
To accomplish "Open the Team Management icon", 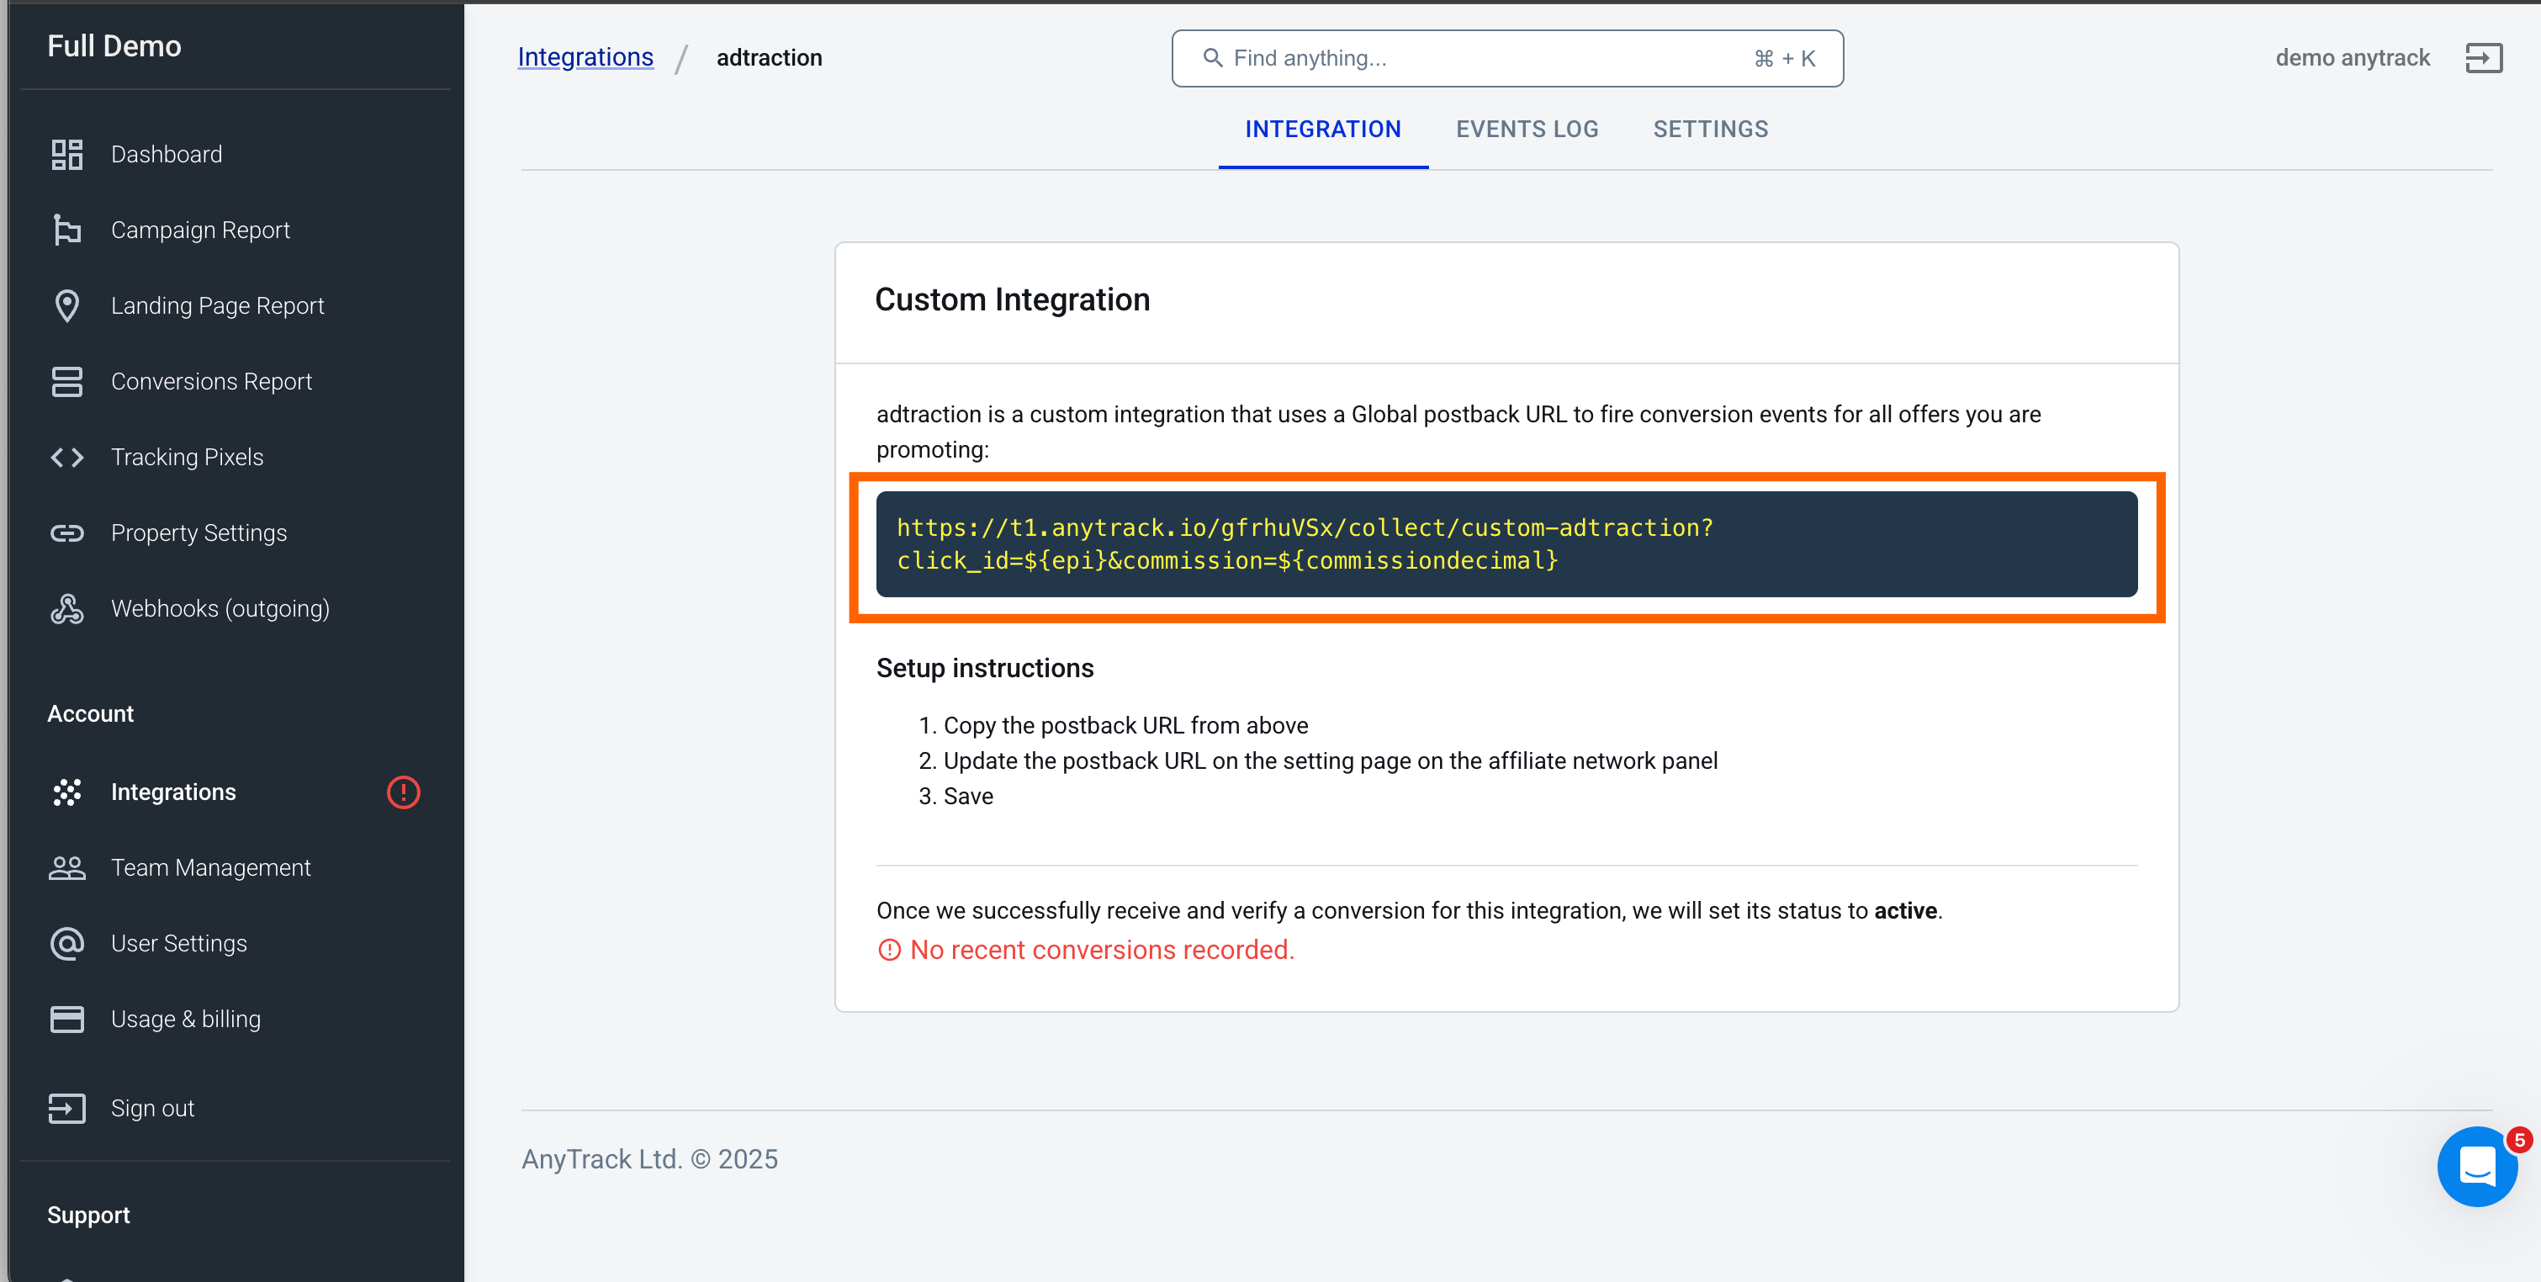I will tap(67, 868).
